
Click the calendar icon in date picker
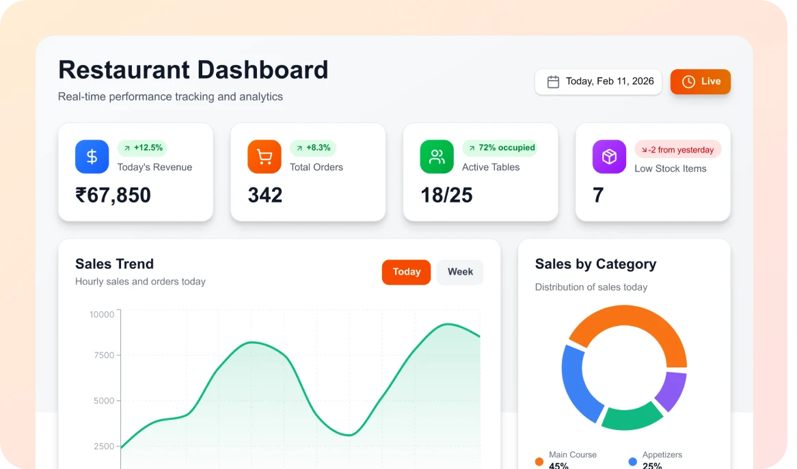coord(553,82)
